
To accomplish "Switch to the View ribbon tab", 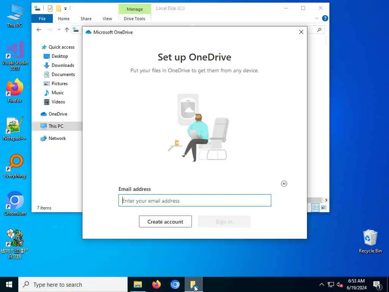I will [x=107, y=19].
